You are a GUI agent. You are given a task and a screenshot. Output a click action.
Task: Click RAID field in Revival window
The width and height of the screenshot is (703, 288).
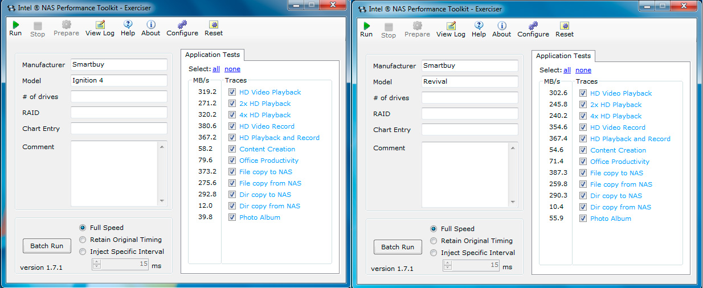[x=470, y=113]
